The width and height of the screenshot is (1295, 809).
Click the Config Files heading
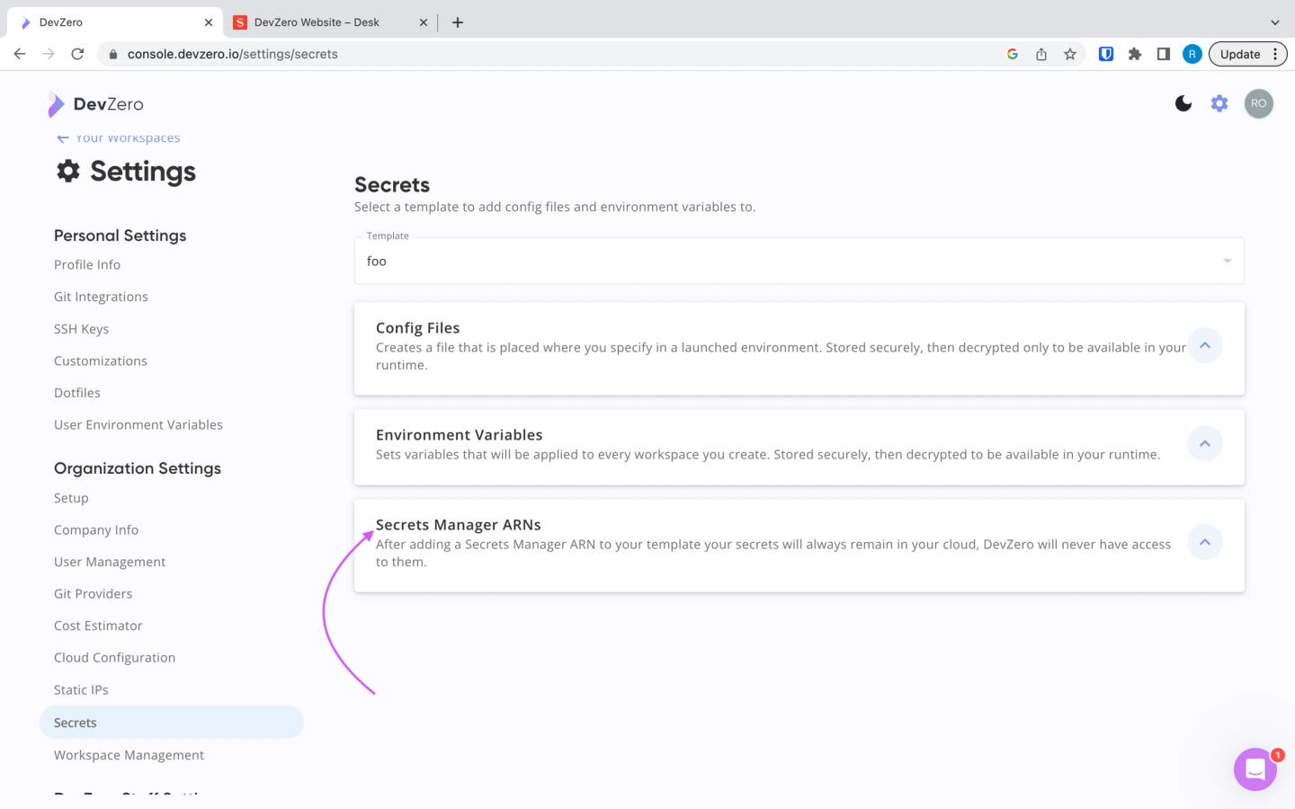click(418, 328)
